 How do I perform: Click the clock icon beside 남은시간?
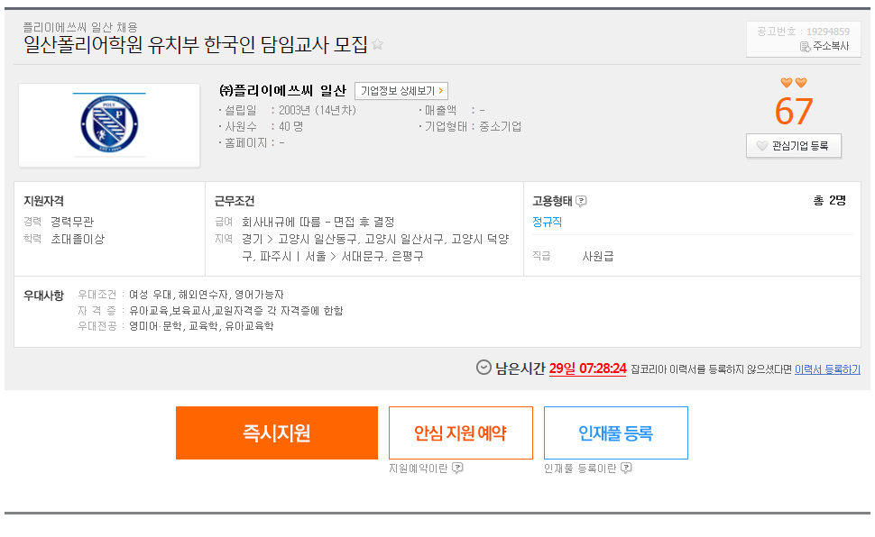click(484, 368)
